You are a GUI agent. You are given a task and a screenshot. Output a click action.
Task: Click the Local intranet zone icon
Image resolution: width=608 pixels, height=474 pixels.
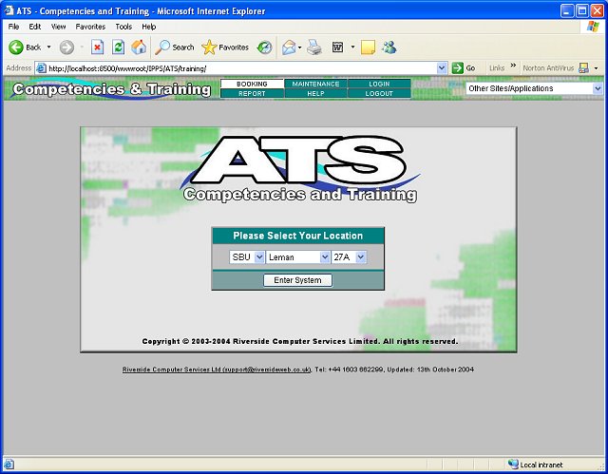point(513,464)
